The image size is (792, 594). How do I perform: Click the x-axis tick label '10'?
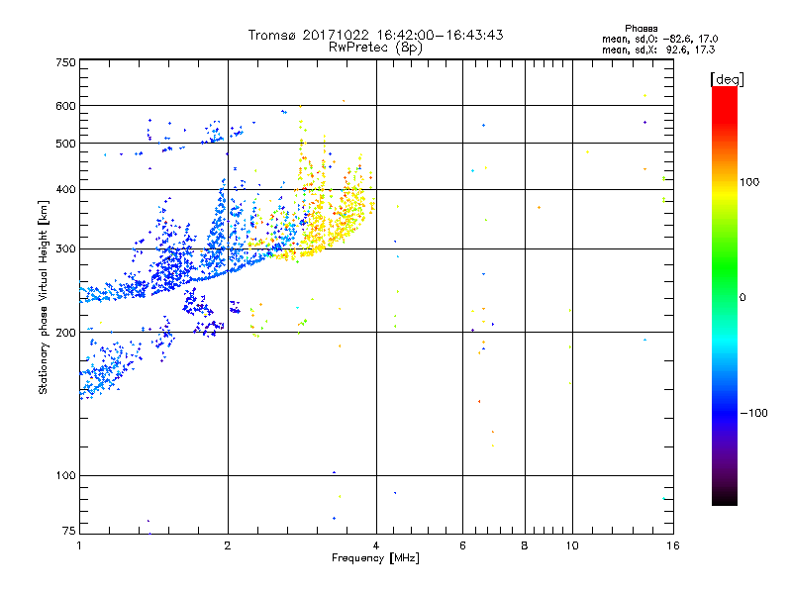[x=572, y=545]
